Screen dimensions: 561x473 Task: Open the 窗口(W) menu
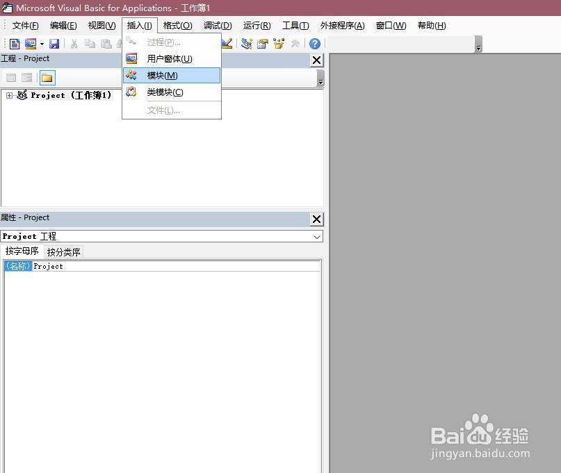(391, 26)
